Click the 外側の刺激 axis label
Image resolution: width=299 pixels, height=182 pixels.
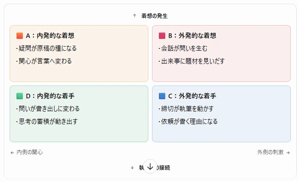pos(271,152)
